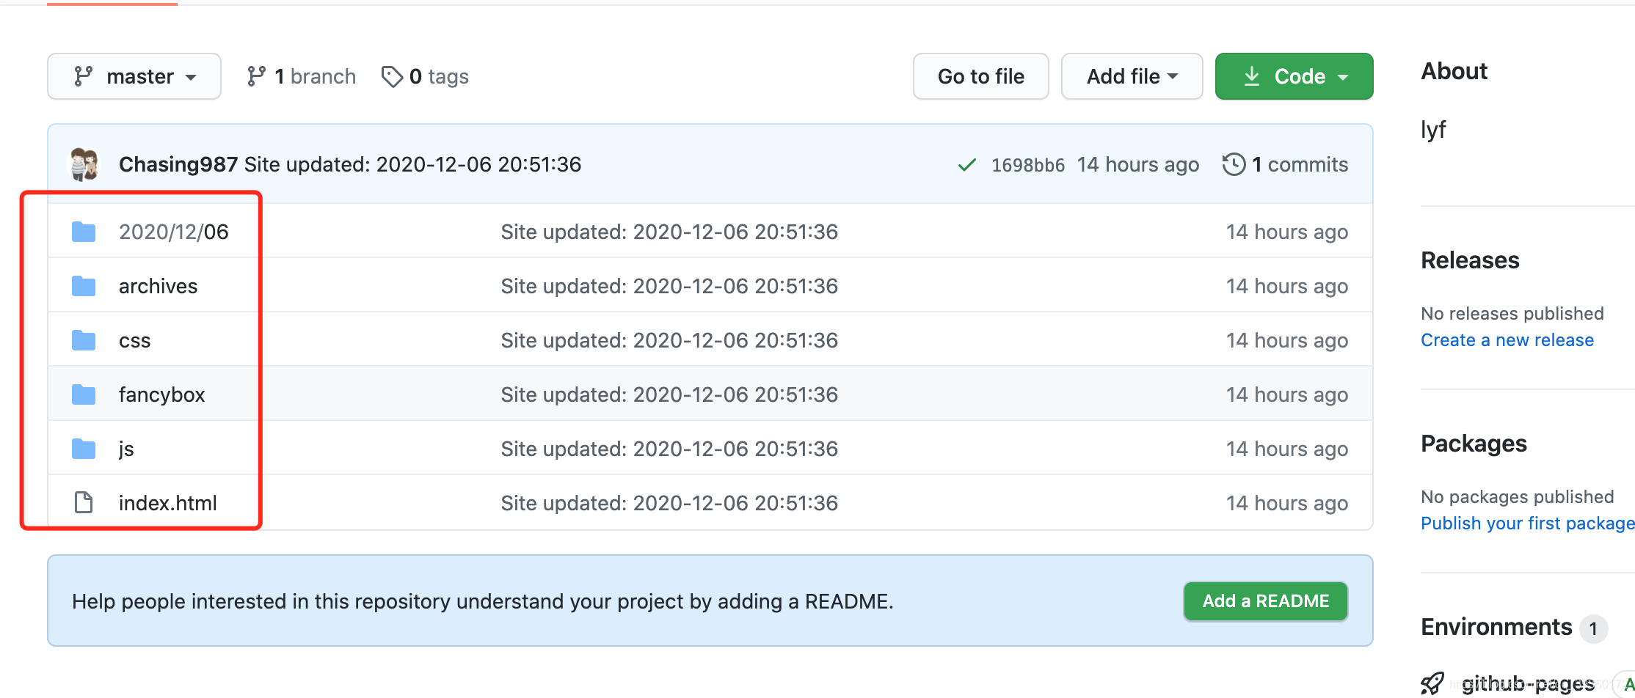The height and width of the screenshot is (698, 1635).
Task: Click '14 hours ago' in css row
Action: pos(1287,340)
